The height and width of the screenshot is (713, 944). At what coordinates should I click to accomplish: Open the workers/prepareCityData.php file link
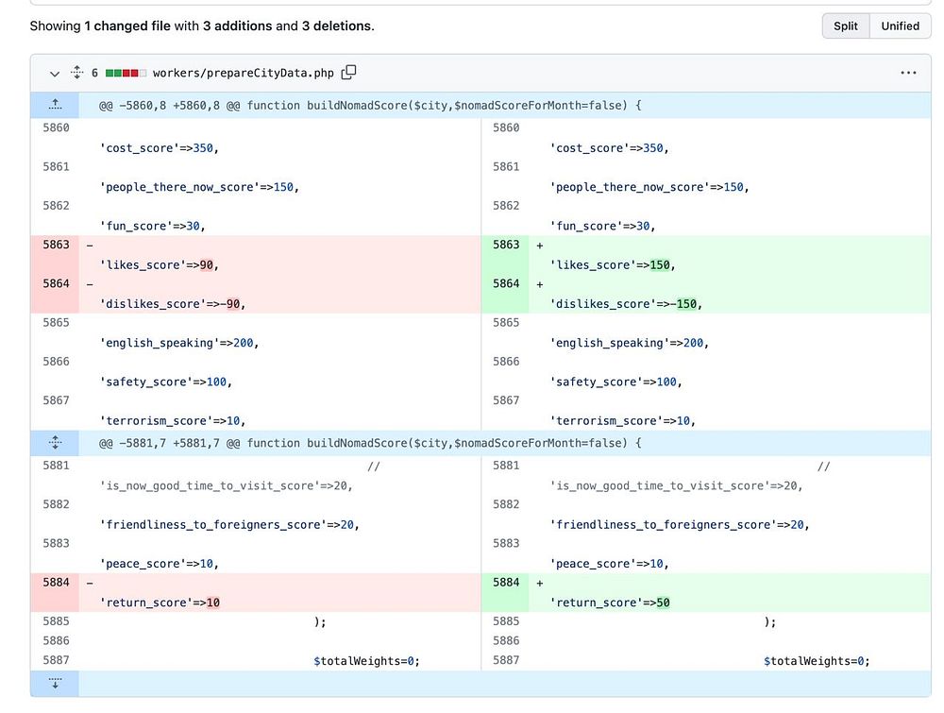click(244, 73)
